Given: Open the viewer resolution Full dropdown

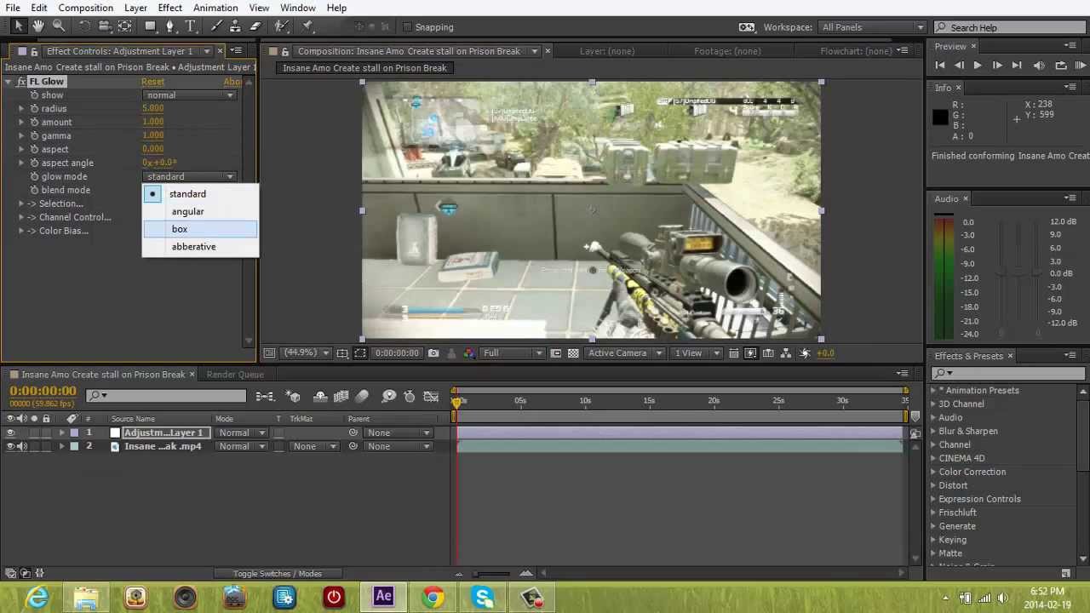Looking at the screenshot, I should (x=511, y=353).
